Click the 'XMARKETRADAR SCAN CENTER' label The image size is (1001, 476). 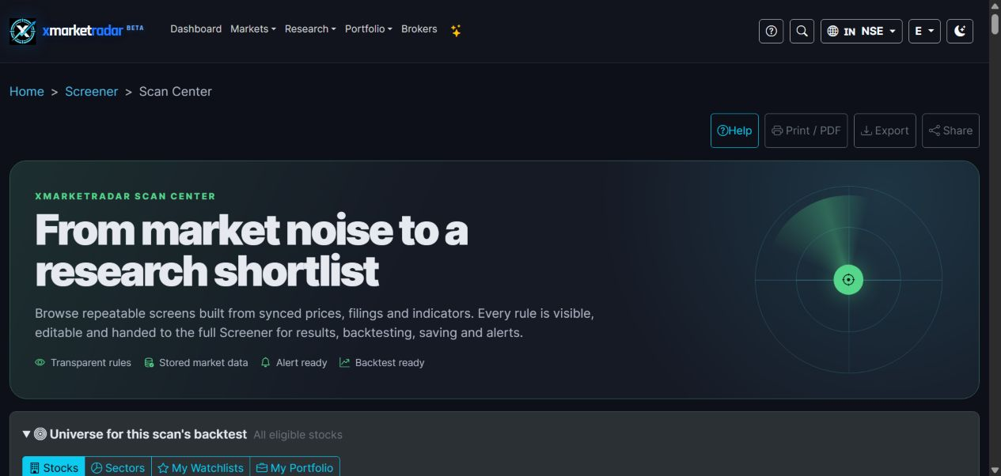pyautogui.click(x=125, y=196)
